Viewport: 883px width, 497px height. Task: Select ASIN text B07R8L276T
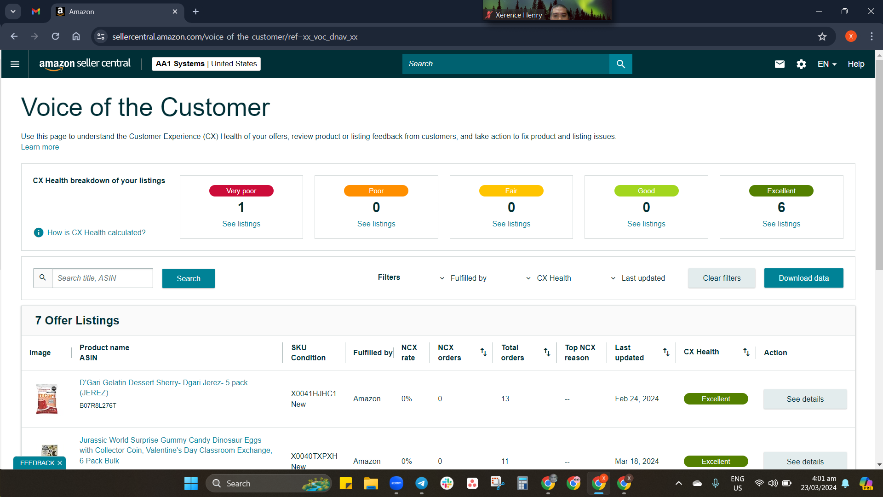click(98, 405)
